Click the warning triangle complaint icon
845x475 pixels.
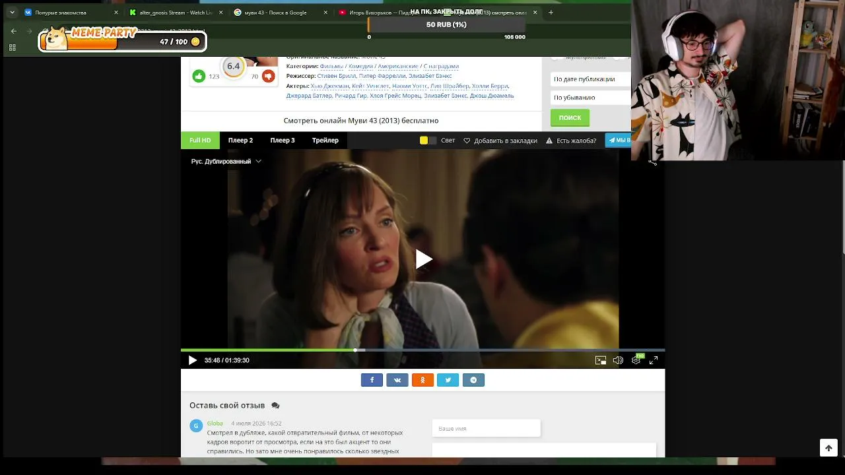pos(549,141)
